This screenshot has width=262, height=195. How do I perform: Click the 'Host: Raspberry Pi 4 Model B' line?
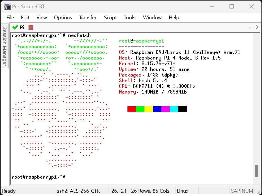pyautogui.click(x=170, y=58)
